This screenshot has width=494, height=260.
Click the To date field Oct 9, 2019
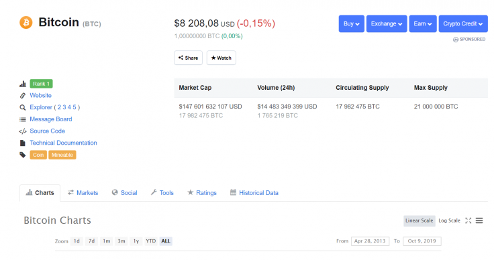422,241
